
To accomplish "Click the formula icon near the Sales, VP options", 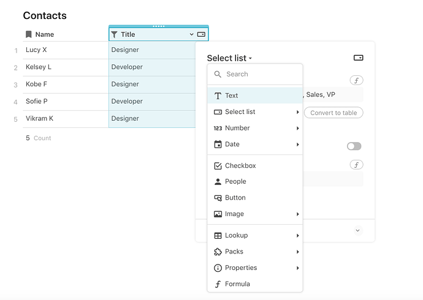I will tap(356, 80).
